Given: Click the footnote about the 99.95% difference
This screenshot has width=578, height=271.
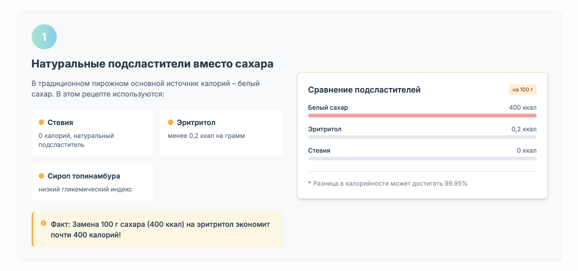Looking at the screenshot, I should (388, 184).
